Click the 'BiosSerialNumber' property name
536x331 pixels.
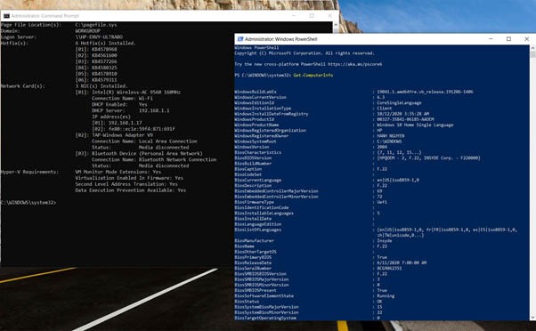click(253, 268)
